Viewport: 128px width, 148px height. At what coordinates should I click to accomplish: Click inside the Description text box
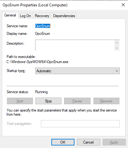pyautogui.click(x=75, y=45)
